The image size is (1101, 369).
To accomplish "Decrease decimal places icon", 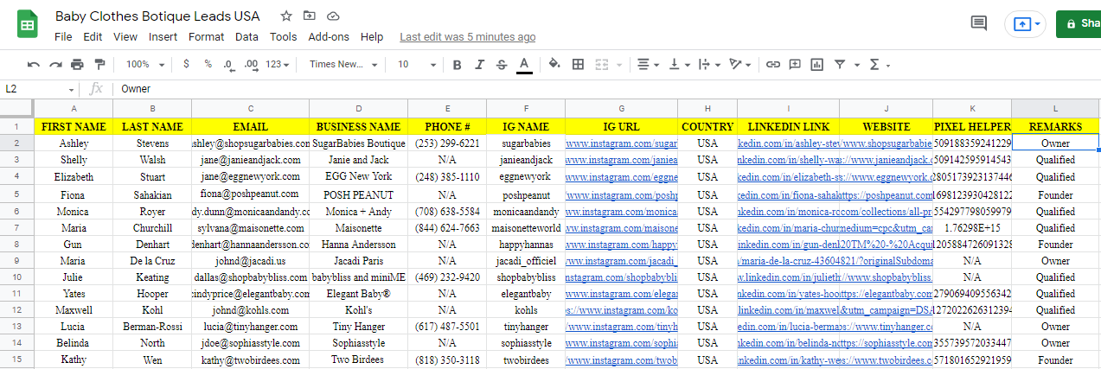I will click(228, 64).
